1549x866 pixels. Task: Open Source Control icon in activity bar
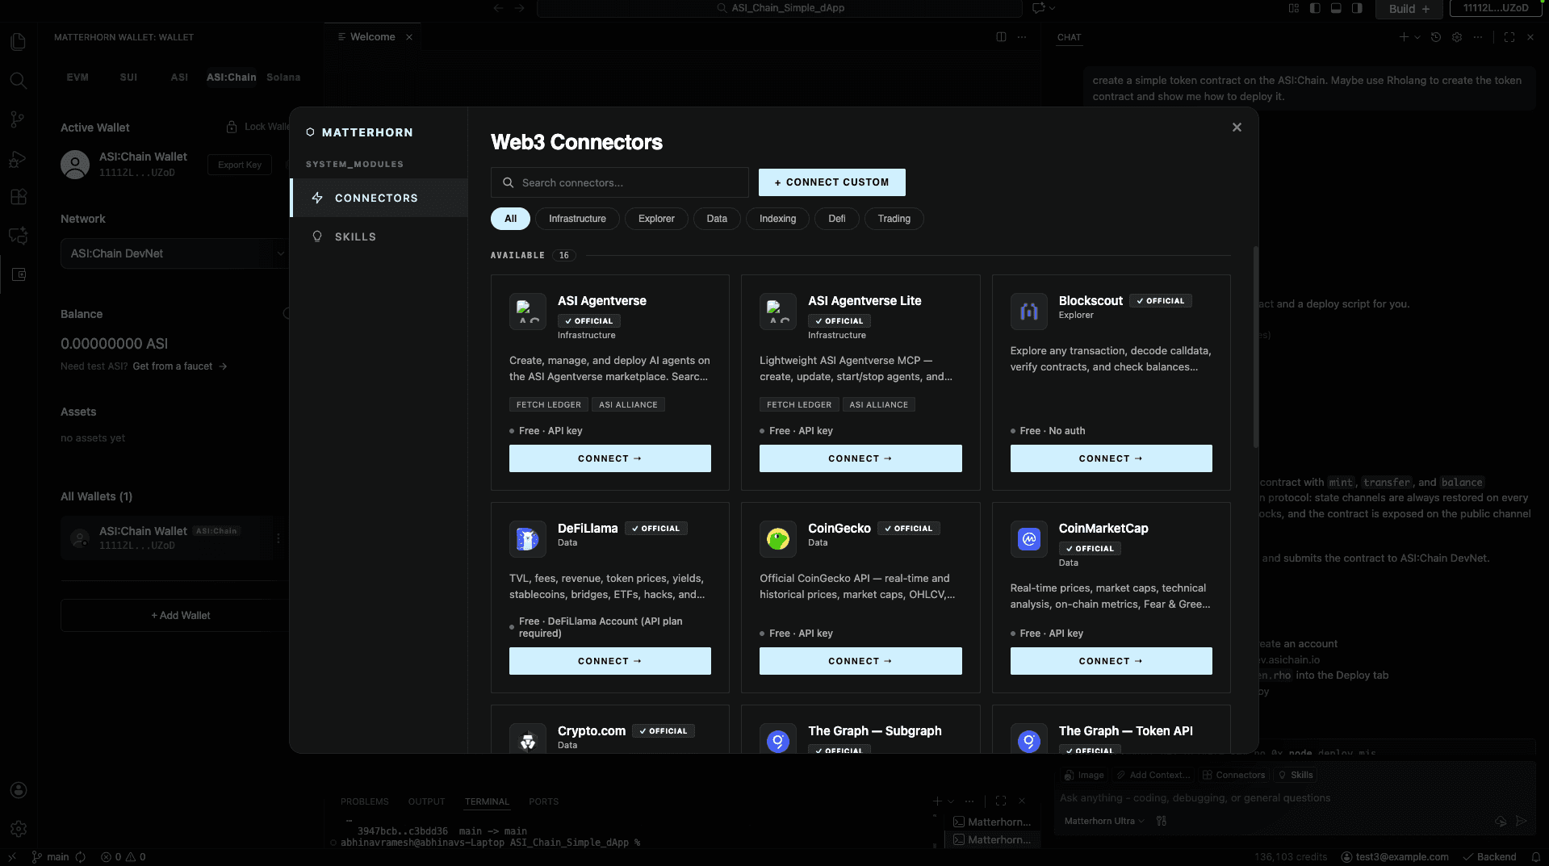click(18, 119)
